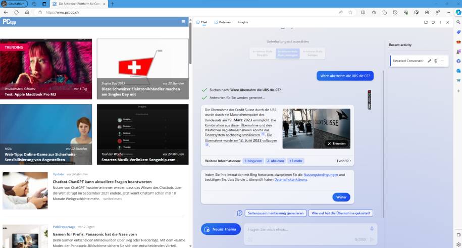Viewport: 462px width, 248px height.
Task: Delete Unsaved Conversation with trash icon
Action: (x=436, y=61)
